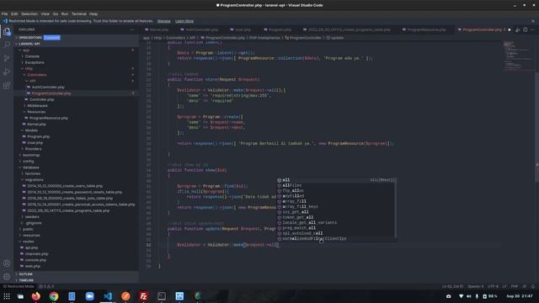Switch to the ProgramResource.php editor tab
Screen dimensions: 539x303
[427, 30]
